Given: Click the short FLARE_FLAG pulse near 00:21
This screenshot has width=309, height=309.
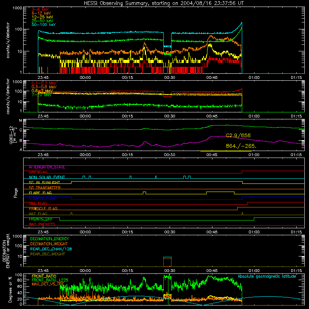Looking at the screenshot, I should [144, 193].
